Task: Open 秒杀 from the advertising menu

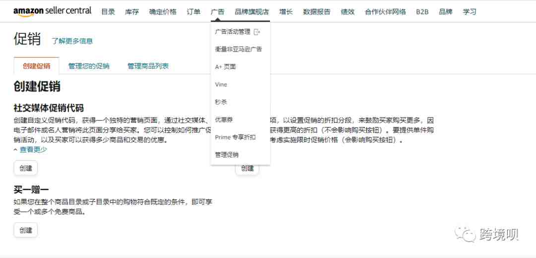Action: [221, 102]
